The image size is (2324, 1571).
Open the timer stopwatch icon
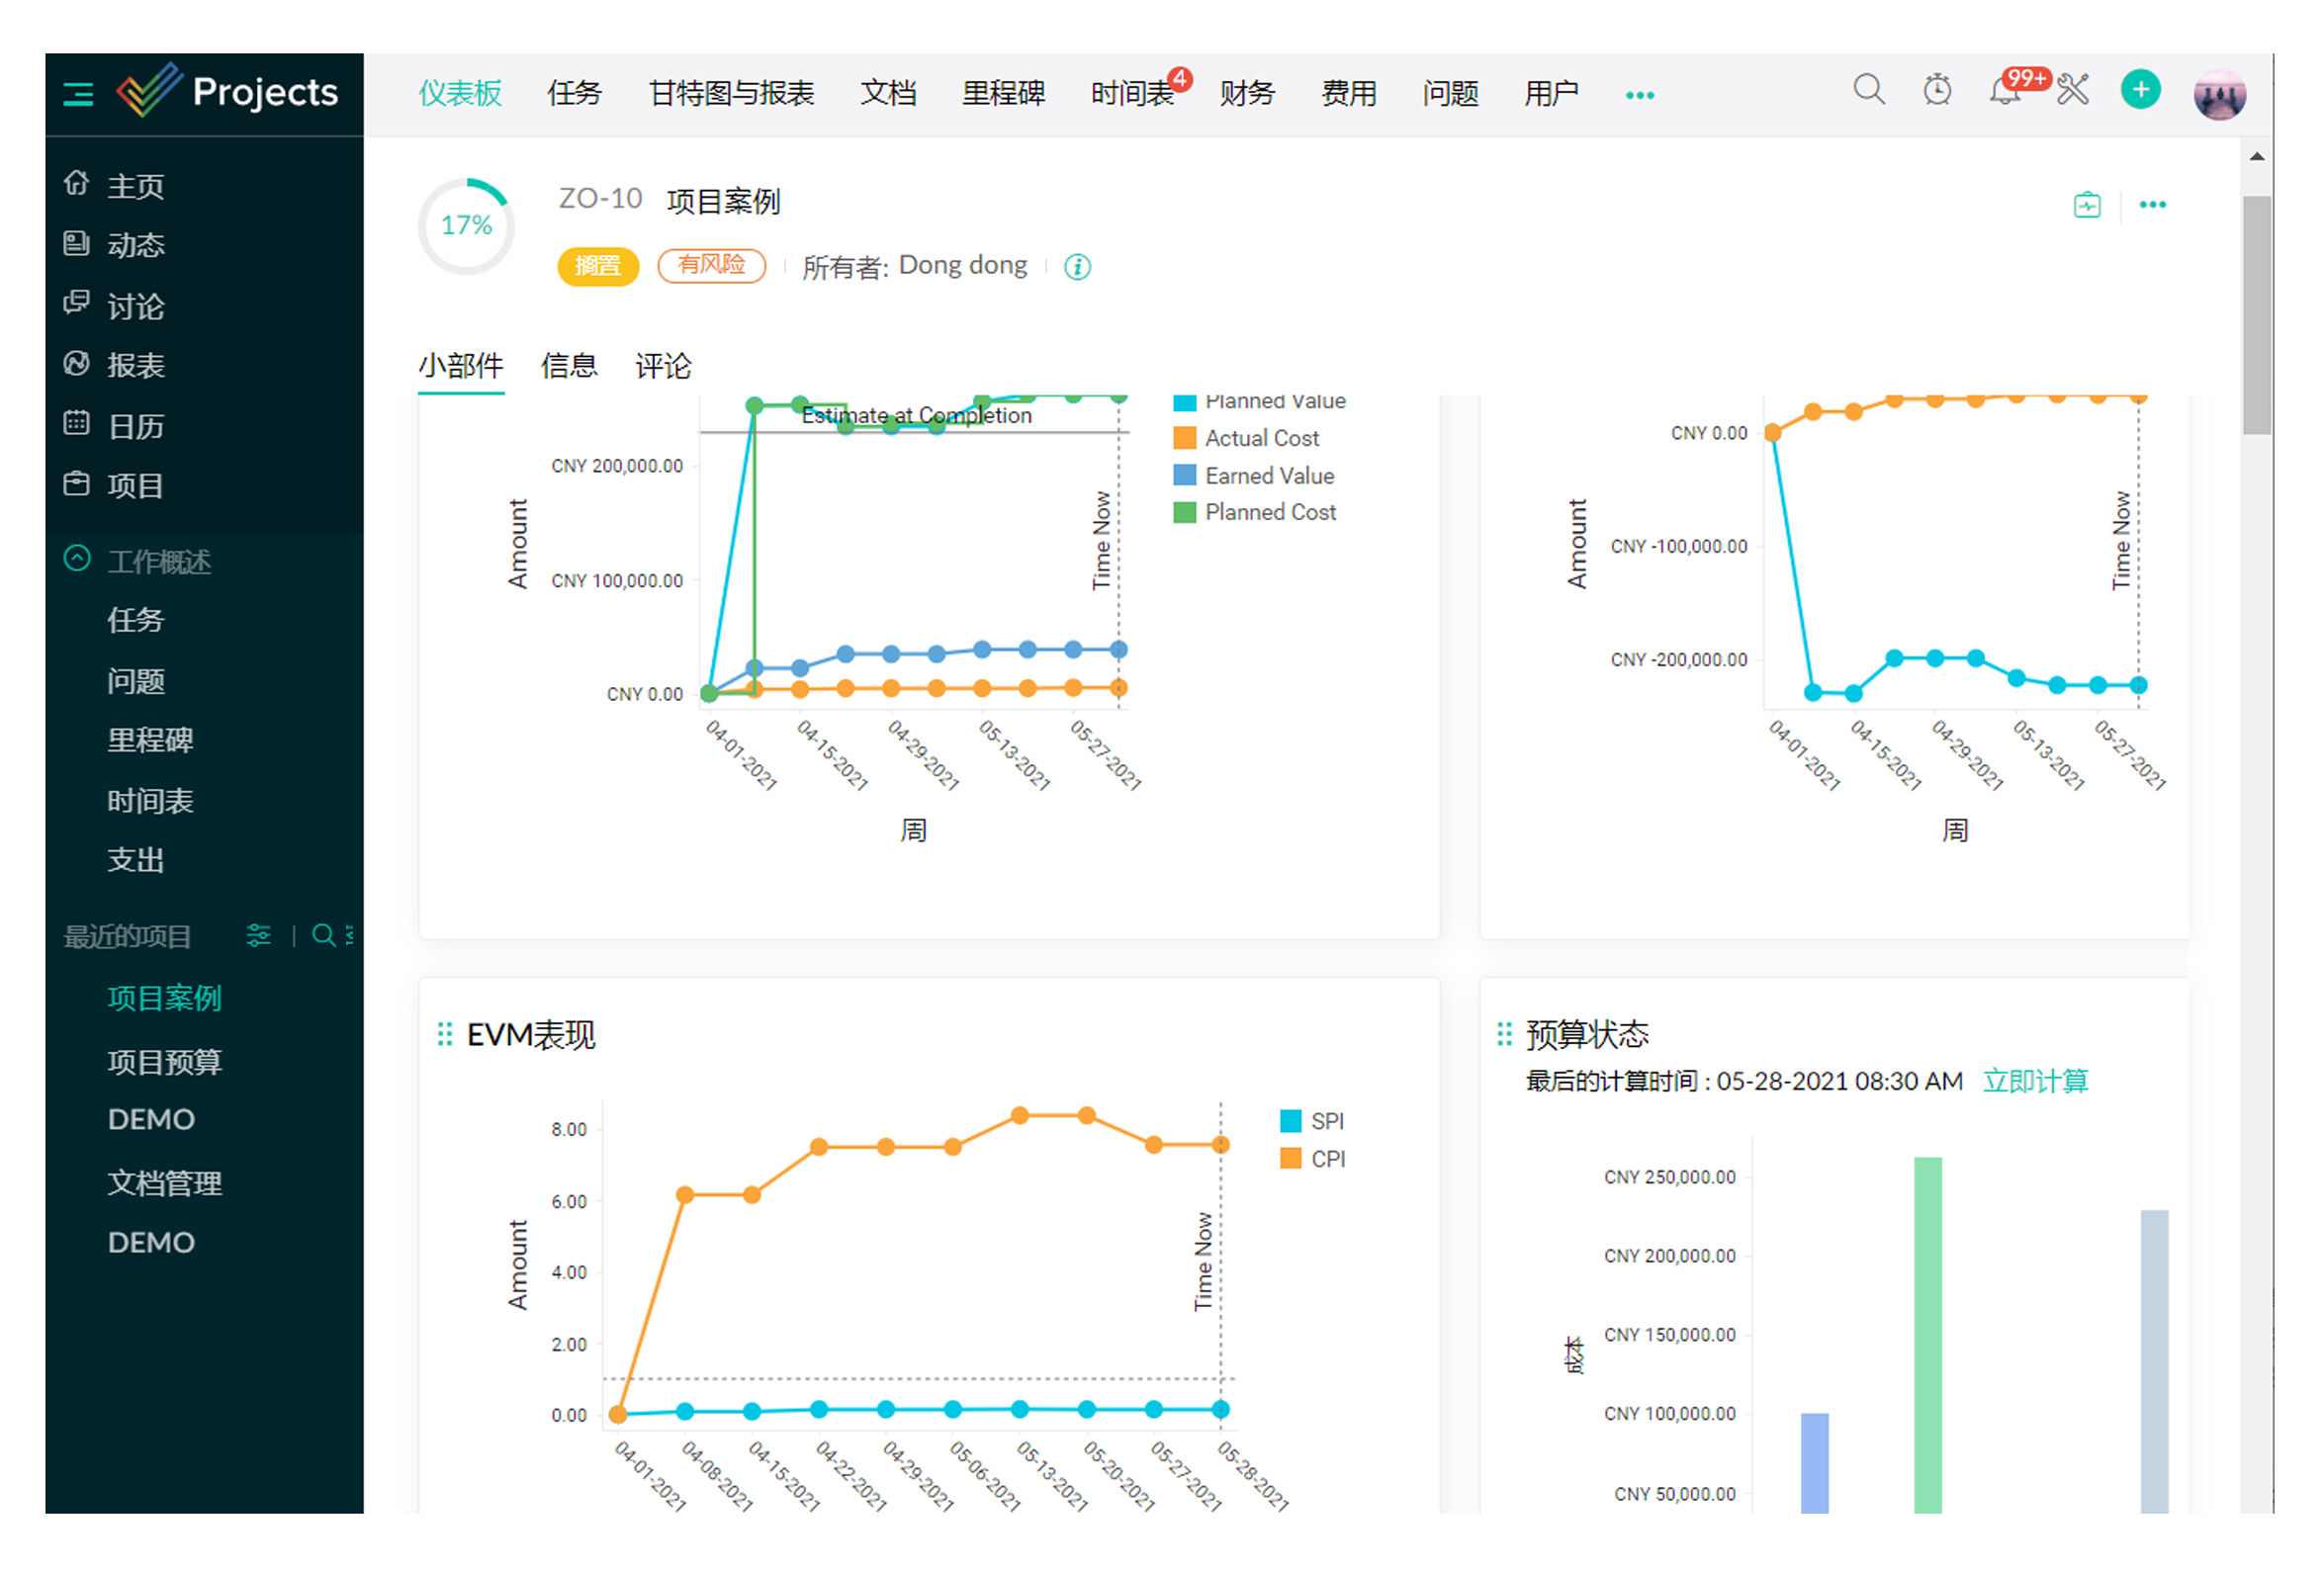click(x=1937, y=91)
